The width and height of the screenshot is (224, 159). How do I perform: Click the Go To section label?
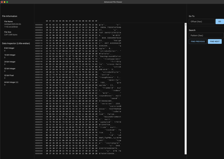tap(191, 16)
